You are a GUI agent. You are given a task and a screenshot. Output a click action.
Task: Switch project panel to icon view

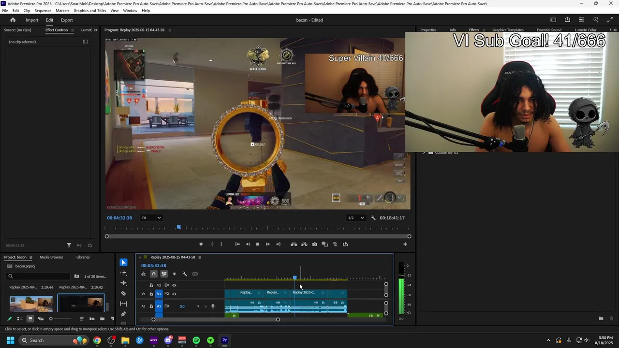30,319
